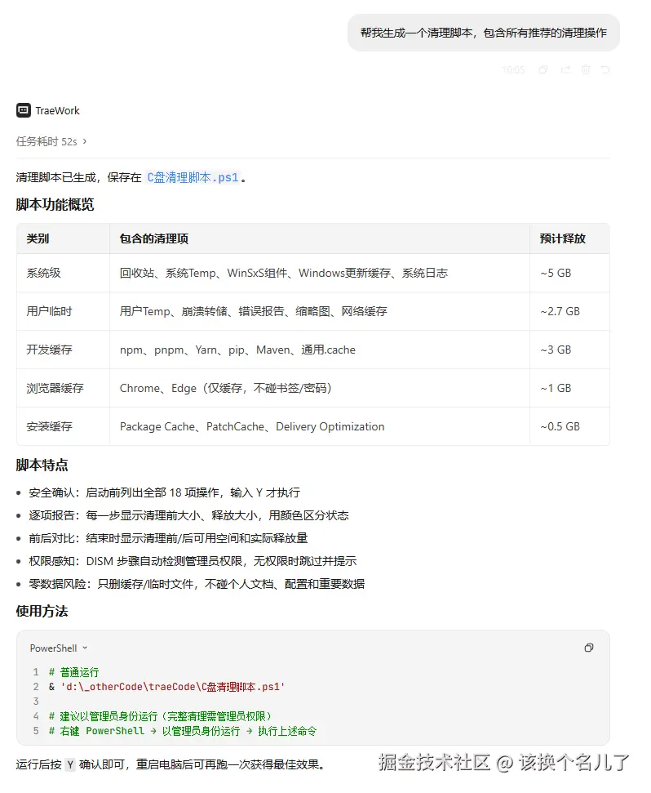This screenshot has height=793, width=651.
Task: Click the ~1 GB value cell
Action: (569, 389)
